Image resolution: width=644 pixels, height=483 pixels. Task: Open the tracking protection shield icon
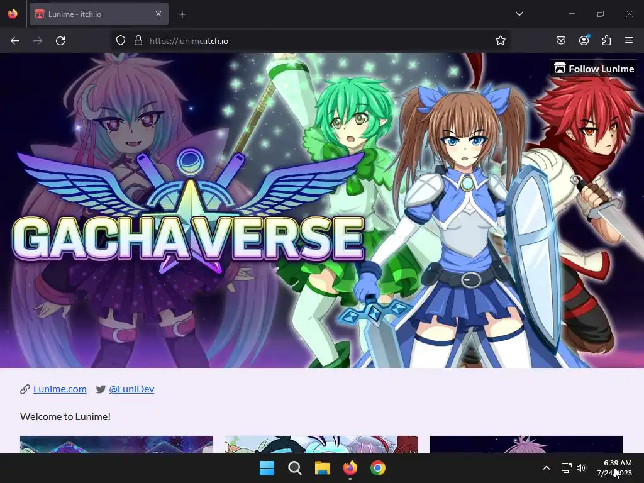click(120, 41)
